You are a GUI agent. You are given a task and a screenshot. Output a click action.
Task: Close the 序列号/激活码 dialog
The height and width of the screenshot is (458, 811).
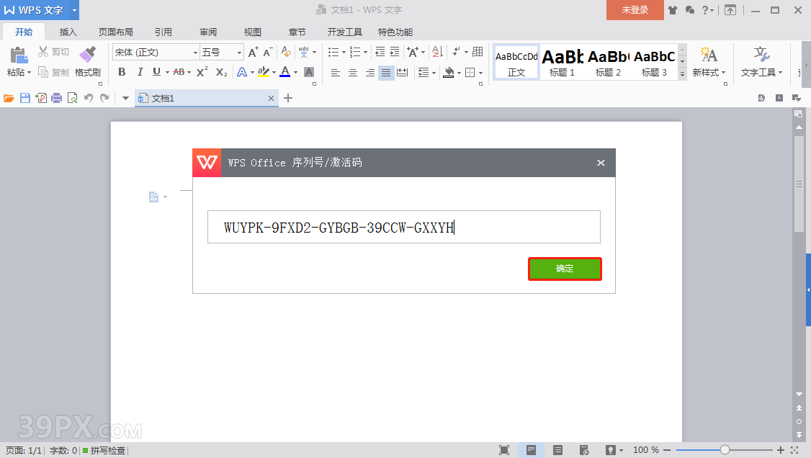pos(601,163)
